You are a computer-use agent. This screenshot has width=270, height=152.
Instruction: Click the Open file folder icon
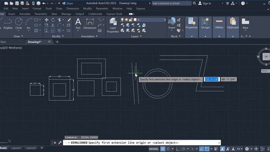coord(11,3)
